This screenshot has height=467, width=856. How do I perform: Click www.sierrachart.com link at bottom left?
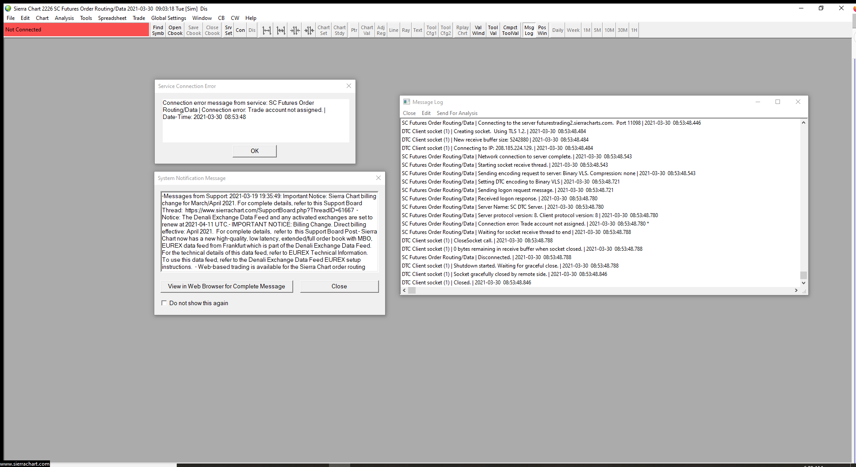point(25,464)
